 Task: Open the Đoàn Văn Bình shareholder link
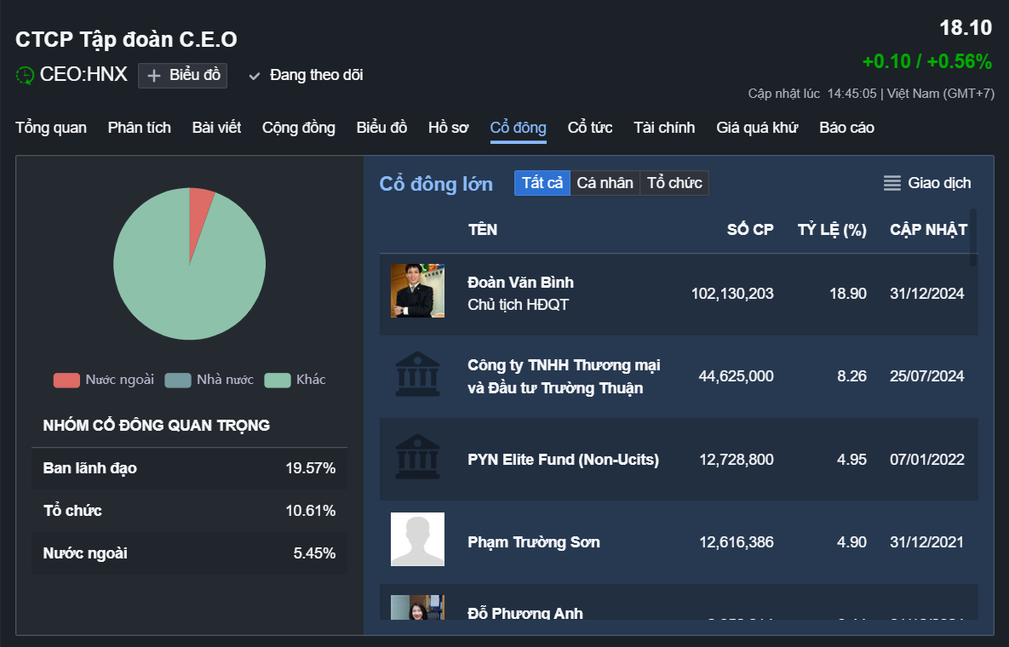(x=520, y=283)
